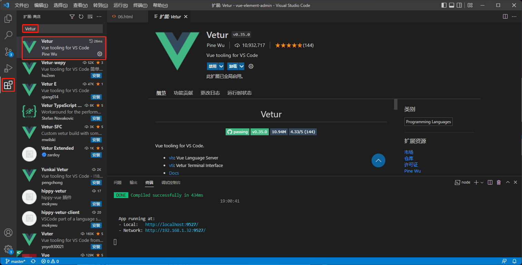Switch to the Runtime Status tab
This screenshot has height=265, width=522.
pyautogui.click(x=239, y=93)
